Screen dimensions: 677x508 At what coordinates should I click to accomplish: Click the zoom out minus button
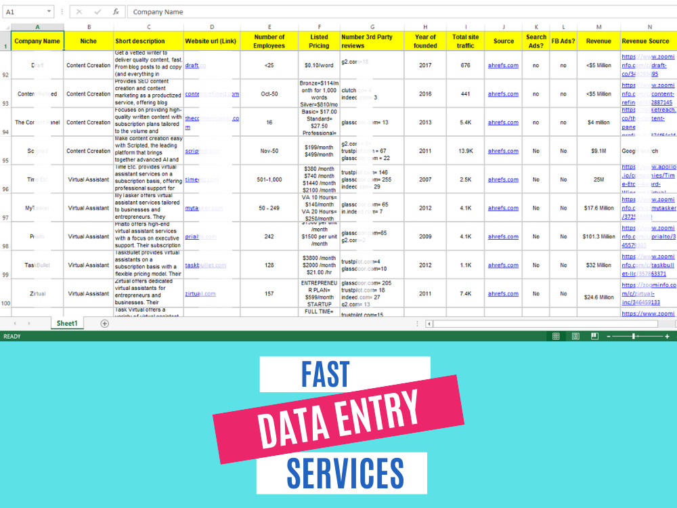(609, 336)
